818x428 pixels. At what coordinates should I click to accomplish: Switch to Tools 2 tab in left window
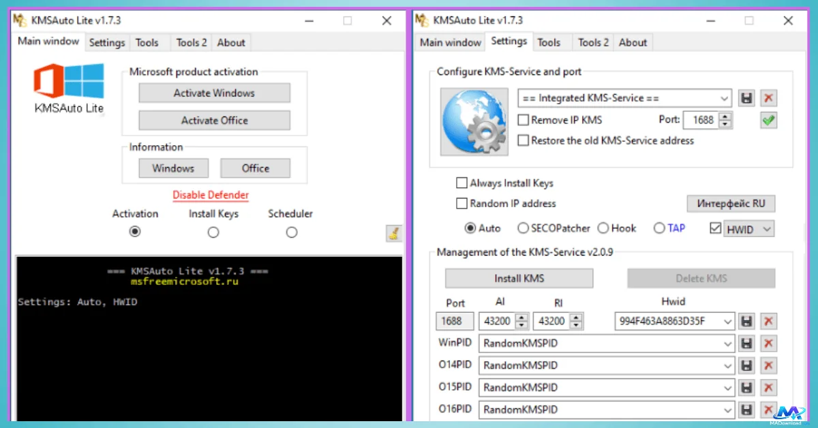(x=191, y=42)
